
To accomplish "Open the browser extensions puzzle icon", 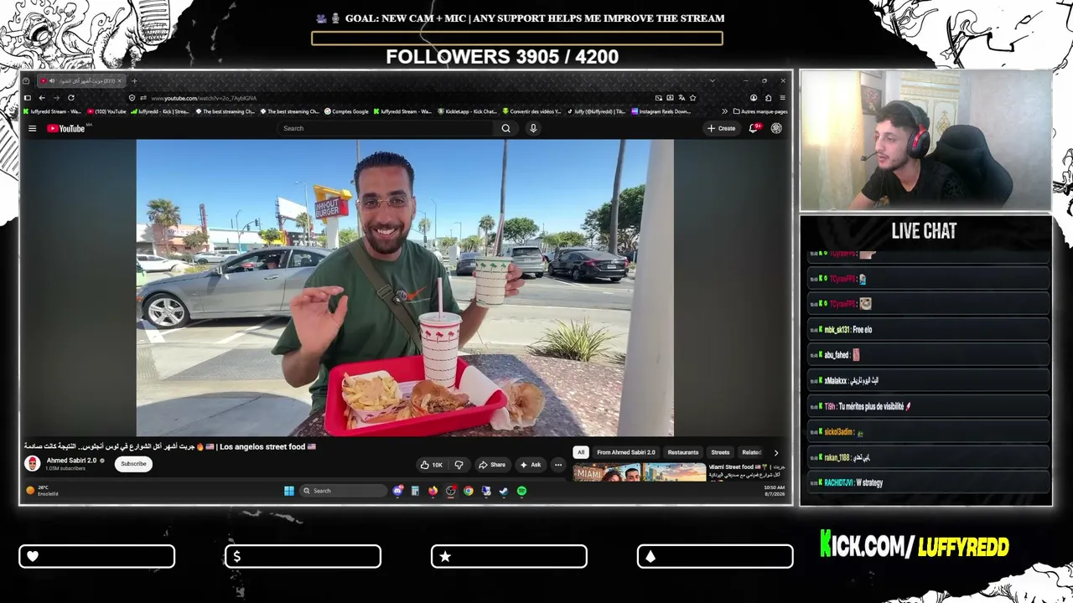I will (x=768, y=98).
